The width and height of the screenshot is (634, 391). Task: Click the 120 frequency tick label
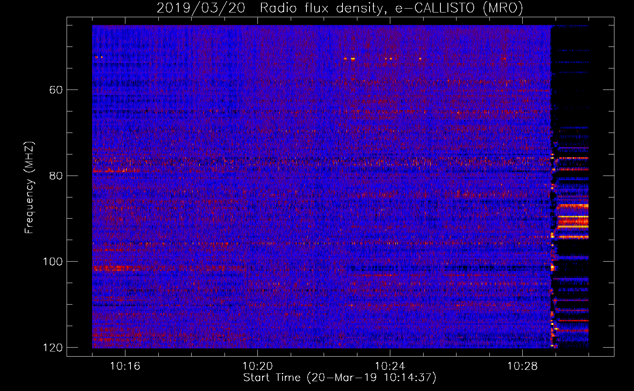click(x=53, y=348)
